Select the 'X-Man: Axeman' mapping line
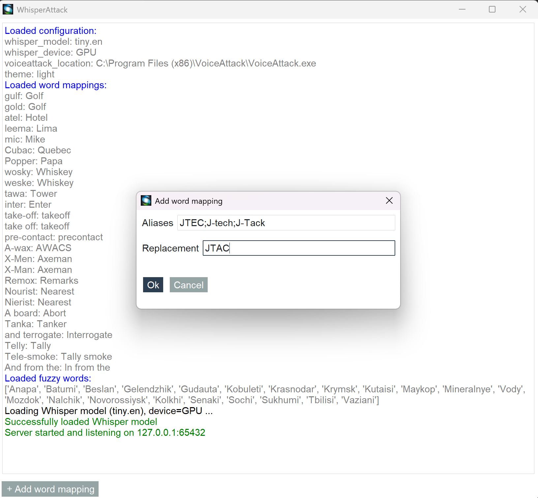The width and height of the screenshot is (538, 498). pyautogui.click(x=38, y=270)
